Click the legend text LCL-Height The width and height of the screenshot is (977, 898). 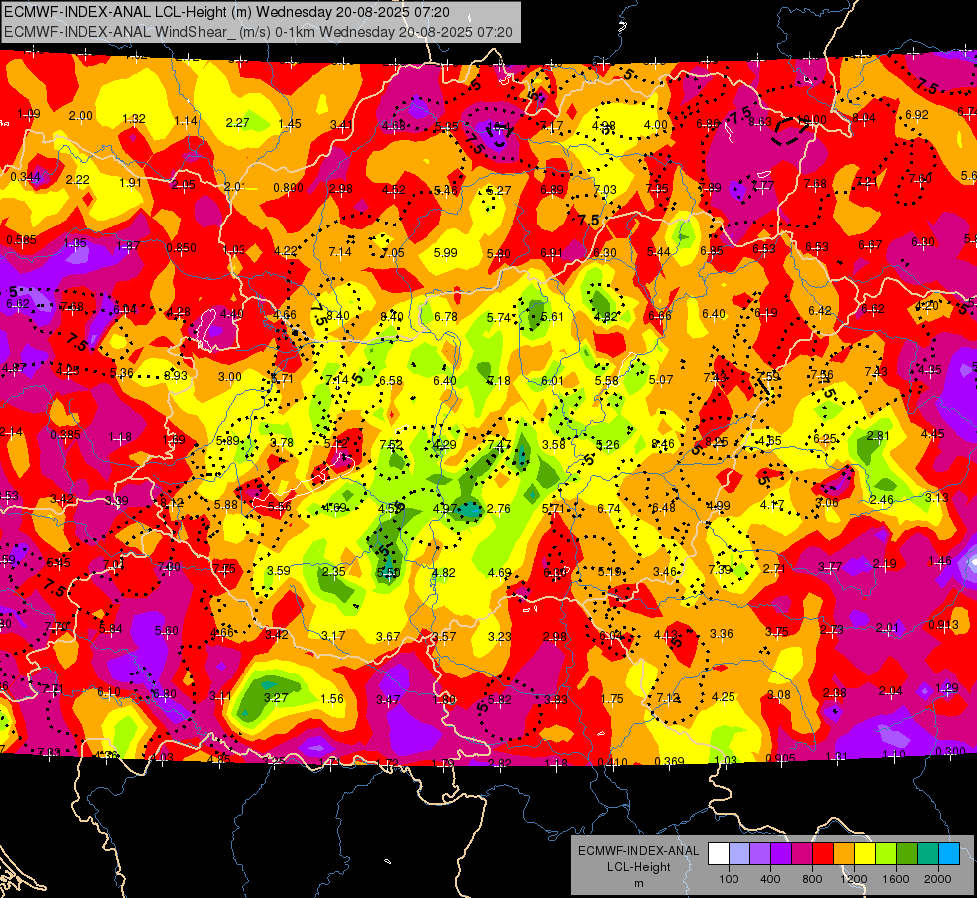point(638,867)
